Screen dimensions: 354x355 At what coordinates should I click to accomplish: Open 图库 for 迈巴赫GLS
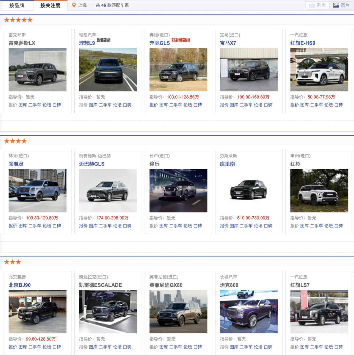pyautogui.click(x=93, y=226)
